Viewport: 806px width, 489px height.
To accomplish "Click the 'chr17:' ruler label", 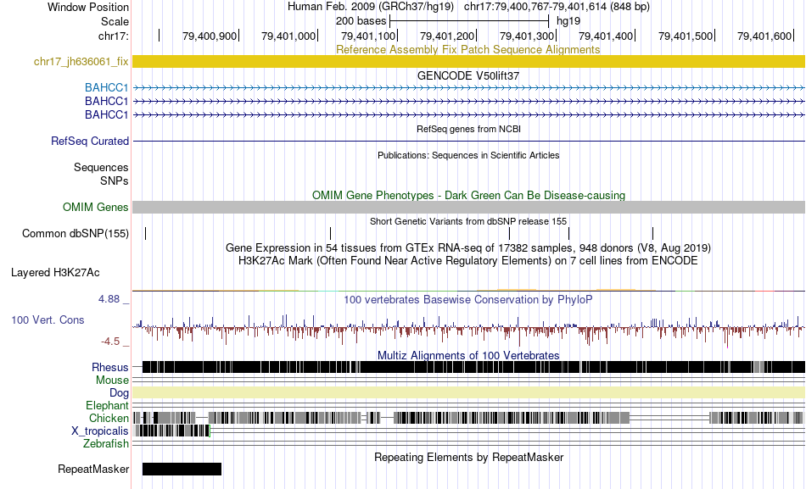I will (x=113, y=36).
